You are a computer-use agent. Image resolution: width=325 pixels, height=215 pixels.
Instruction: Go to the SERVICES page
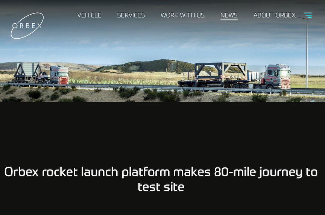pyautogui.click(x=131, y=15)
